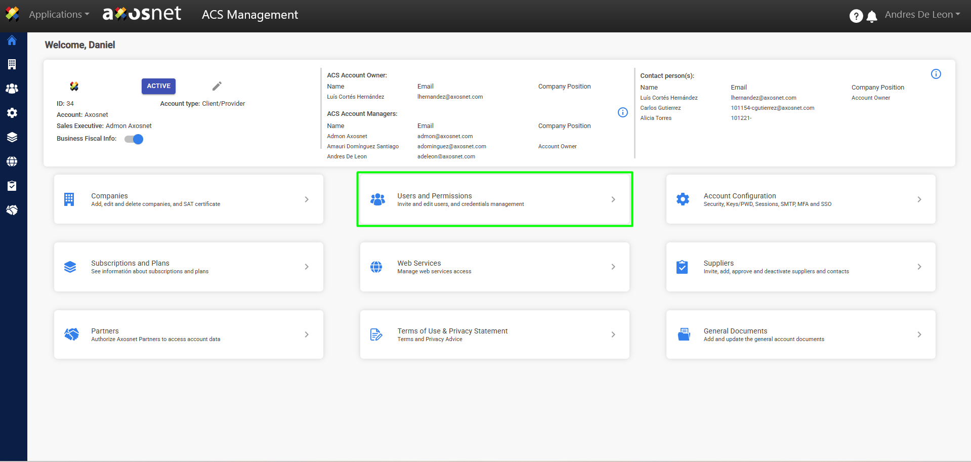Open the General Documents card
971x462 pixels.
coord(800,334)
